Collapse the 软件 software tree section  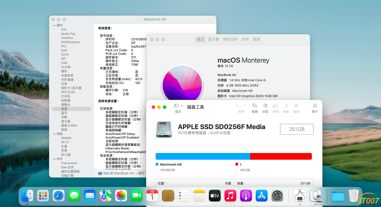point(54,159)
